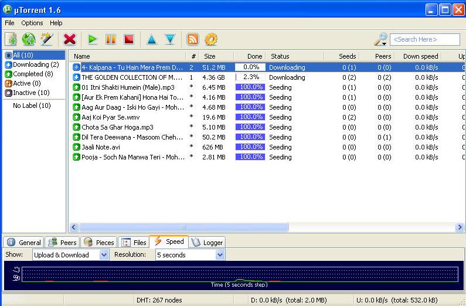
Task: Sort by the Done column header
Action: [x=250, y=56]
